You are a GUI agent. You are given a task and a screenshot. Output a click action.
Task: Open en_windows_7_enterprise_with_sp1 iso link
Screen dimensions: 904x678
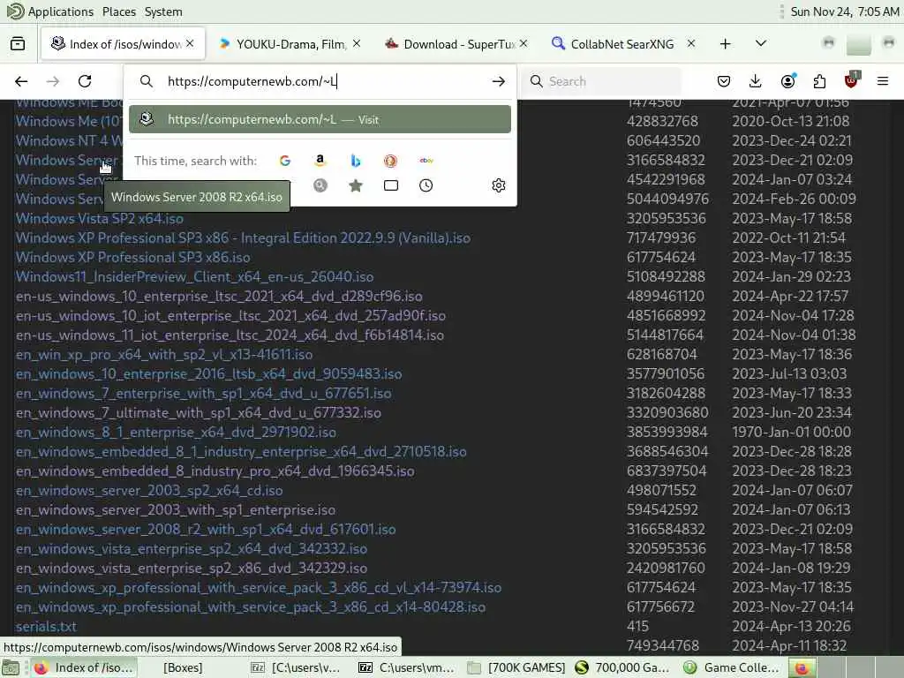tap(204, 393)
